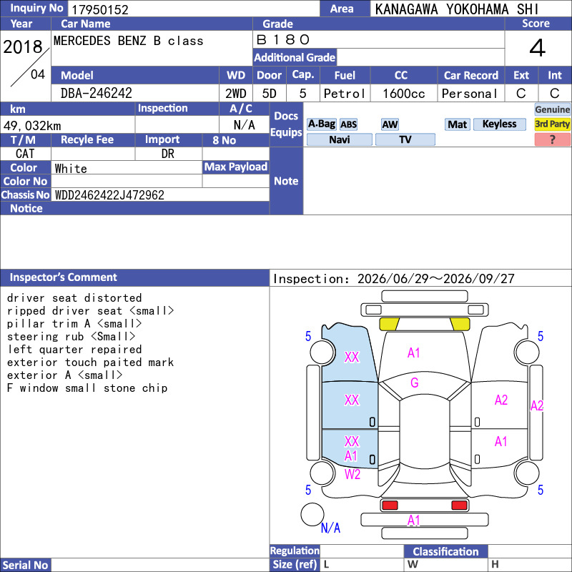Click chassis number WDD2462422J472962
The height and width of the screenshot is (572, 572).
pyautogui.click(x=109, y=194)
